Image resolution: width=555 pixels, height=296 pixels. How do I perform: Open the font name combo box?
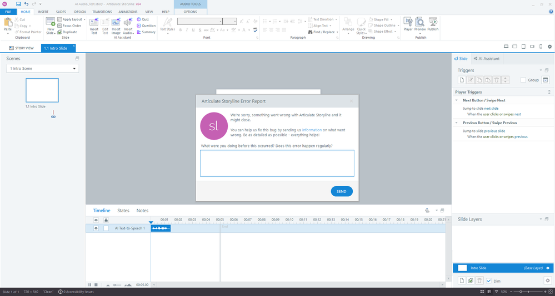pos(199,21)
